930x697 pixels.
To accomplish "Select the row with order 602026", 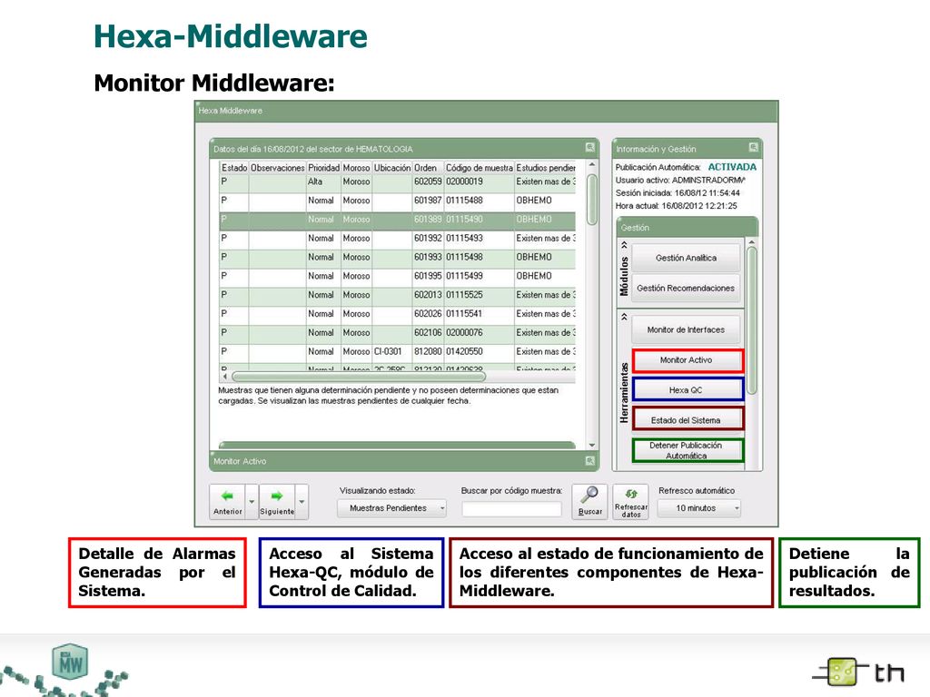I will (x=398, y=315).
